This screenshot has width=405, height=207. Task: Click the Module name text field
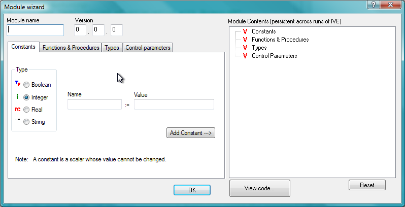35,30
